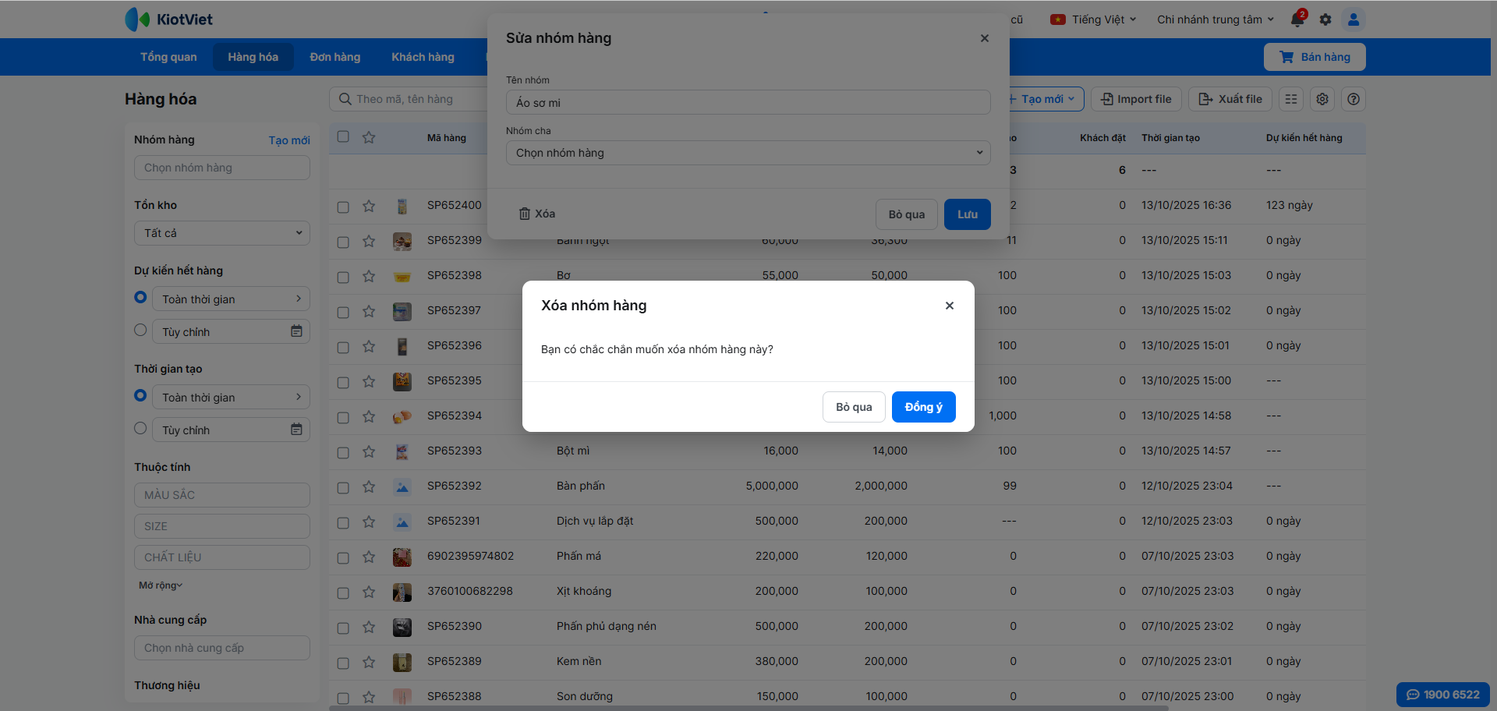The height and width of the screenshot is (711, 1497).
Task: Click the CHẤT LIỆU attribute field
Action: point(222,557)
